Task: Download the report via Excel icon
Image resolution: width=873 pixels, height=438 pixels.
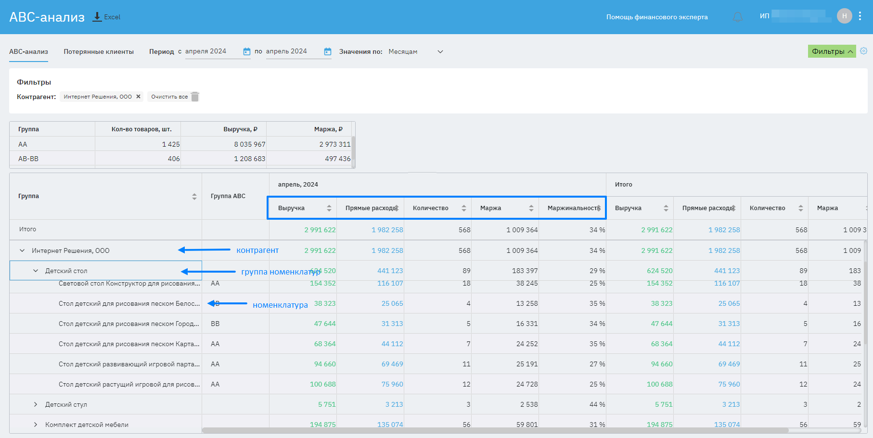Action: [97, 17]
